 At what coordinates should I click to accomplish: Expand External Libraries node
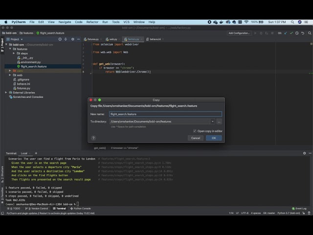[6, 93]
